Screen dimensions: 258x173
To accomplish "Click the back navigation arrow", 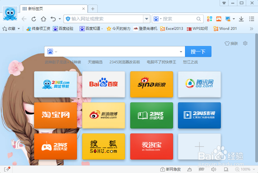I will [x=24, y=19].
